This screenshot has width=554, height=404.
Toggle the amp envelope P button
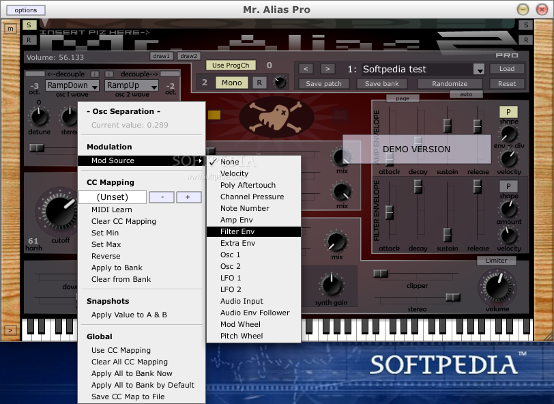[508, 112]
